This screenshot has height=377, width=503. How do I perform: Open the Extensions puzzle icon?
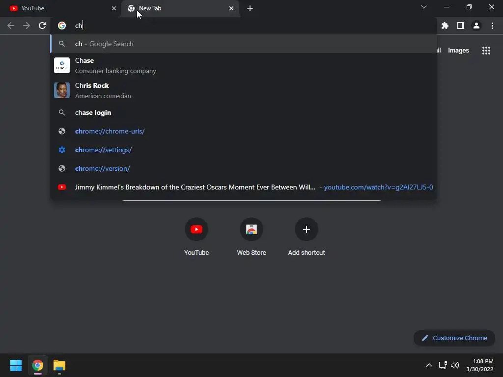(x=445, y=26)
